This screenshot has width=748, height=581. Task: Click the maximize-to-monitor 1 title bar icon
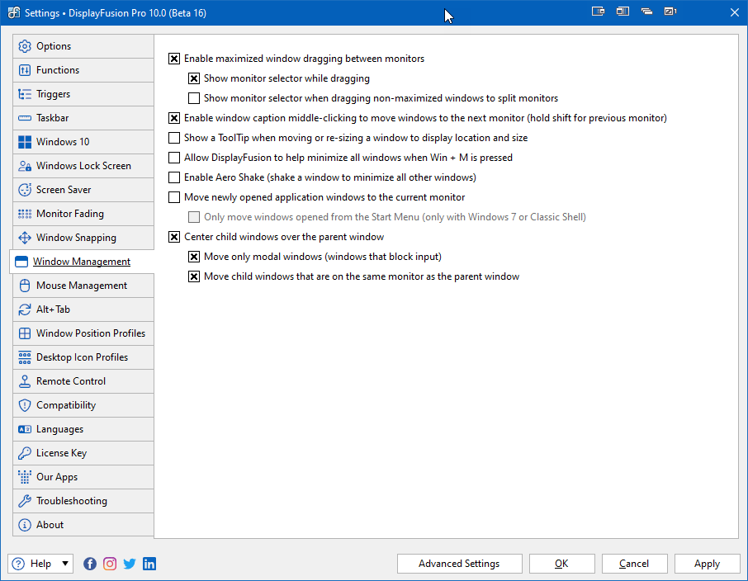pos(670,12)
